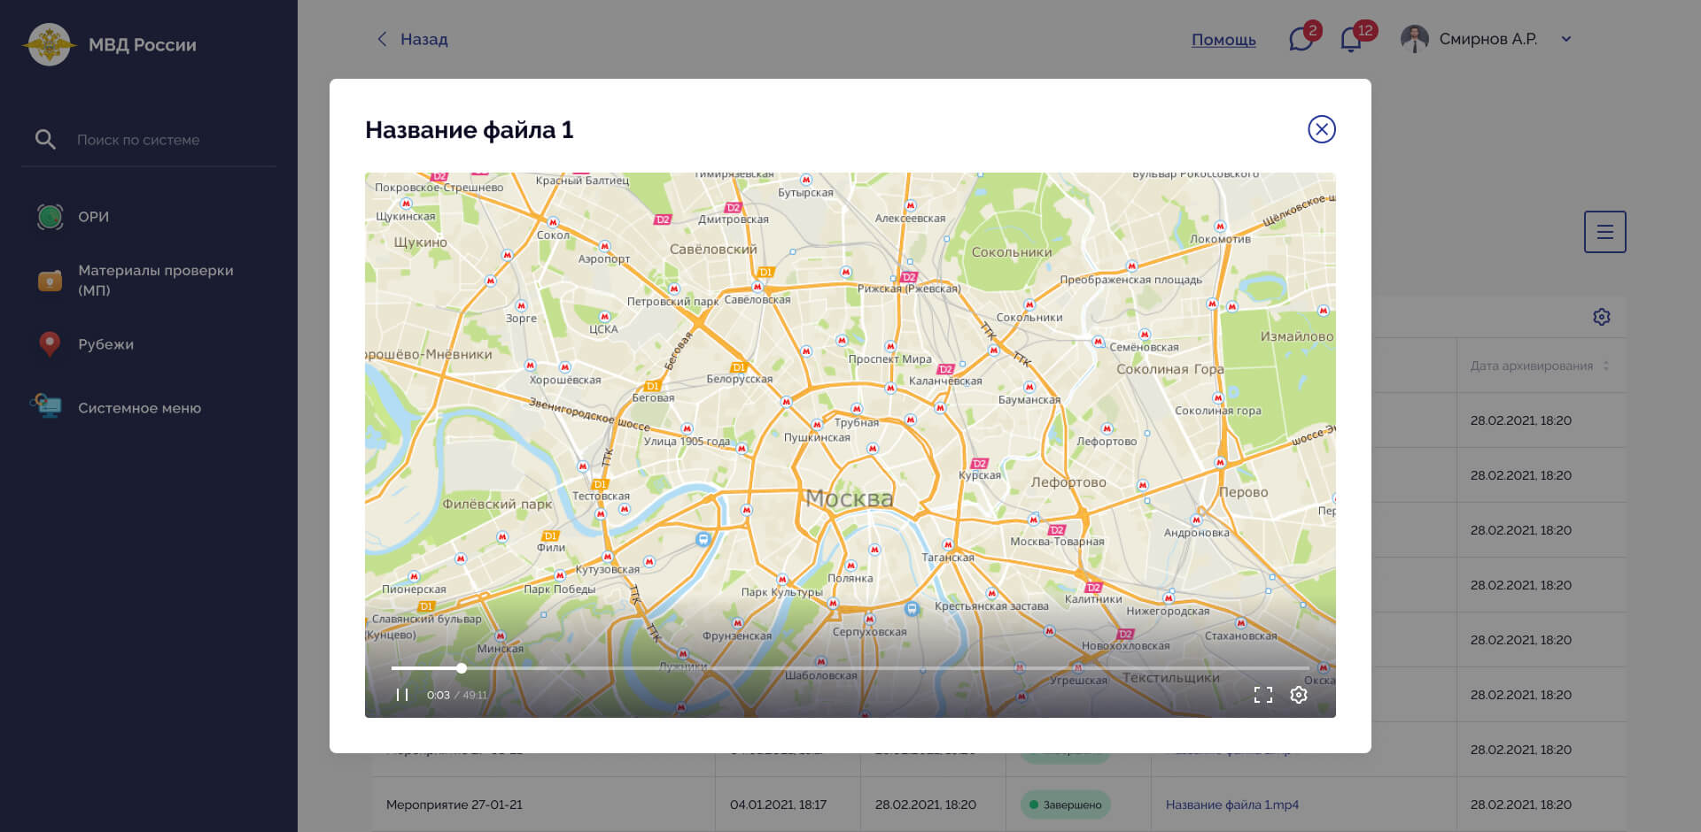Pause the video playback
The image size is (1701, 832).
[402, 695]
